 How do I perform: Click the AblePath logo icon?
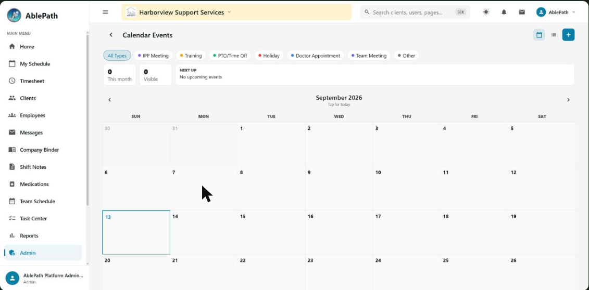(14, 16)
